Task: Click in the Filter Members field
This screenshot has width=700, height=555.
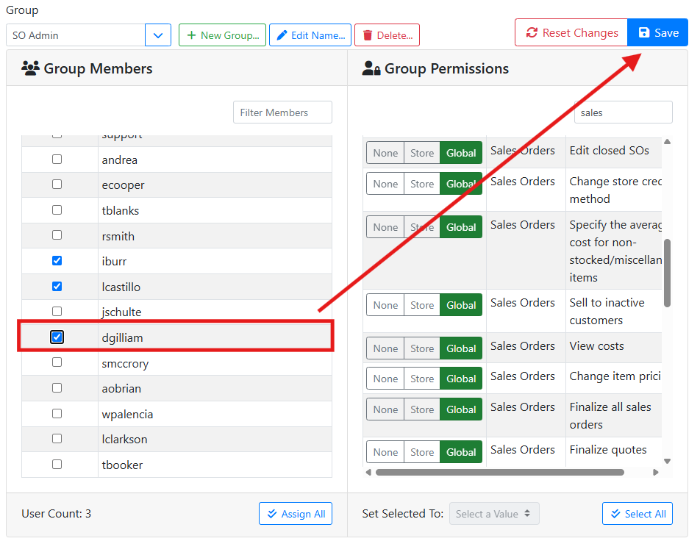Action: (282, 112)
